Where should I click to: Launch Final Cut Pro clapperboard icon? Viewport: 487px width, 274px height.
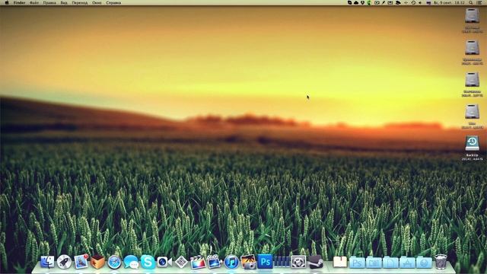198,262
